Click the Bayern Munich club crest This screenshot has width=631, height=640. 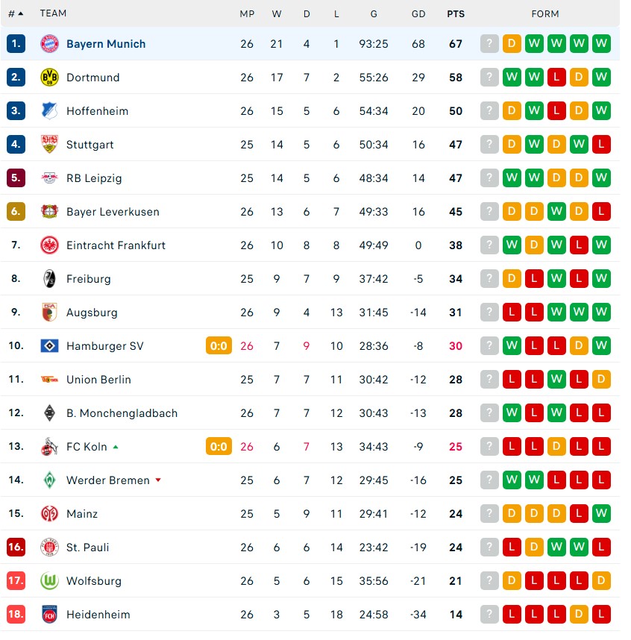pyautogui.click(x=50, y=43)
